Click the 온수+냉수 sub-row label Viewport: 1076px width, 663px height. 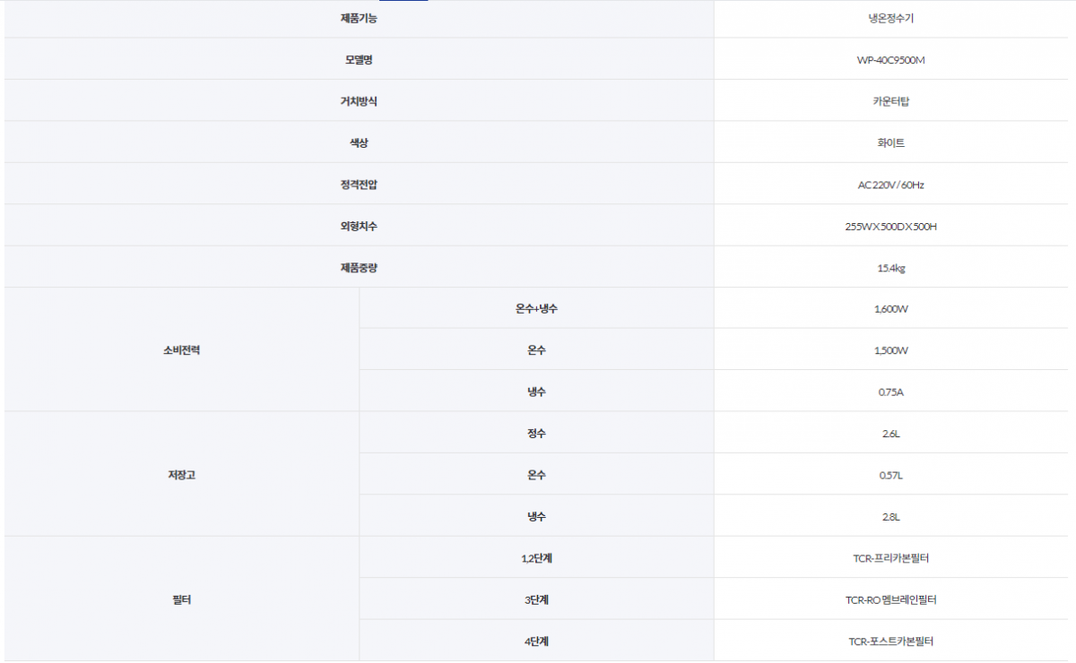pyautogui.click(x=536, y=307)
